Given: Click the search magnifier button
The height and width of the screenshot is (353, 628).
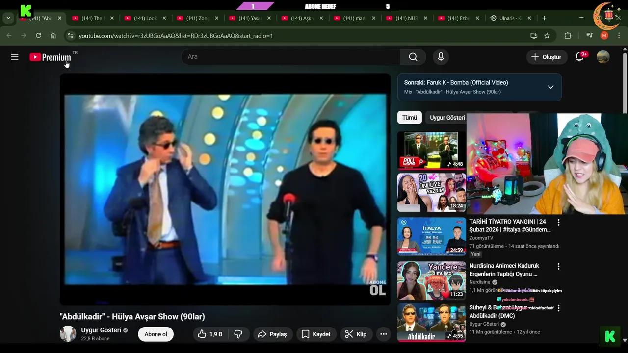Looking at the screenshot, I should pyautogui.click(x=413, y=57).
